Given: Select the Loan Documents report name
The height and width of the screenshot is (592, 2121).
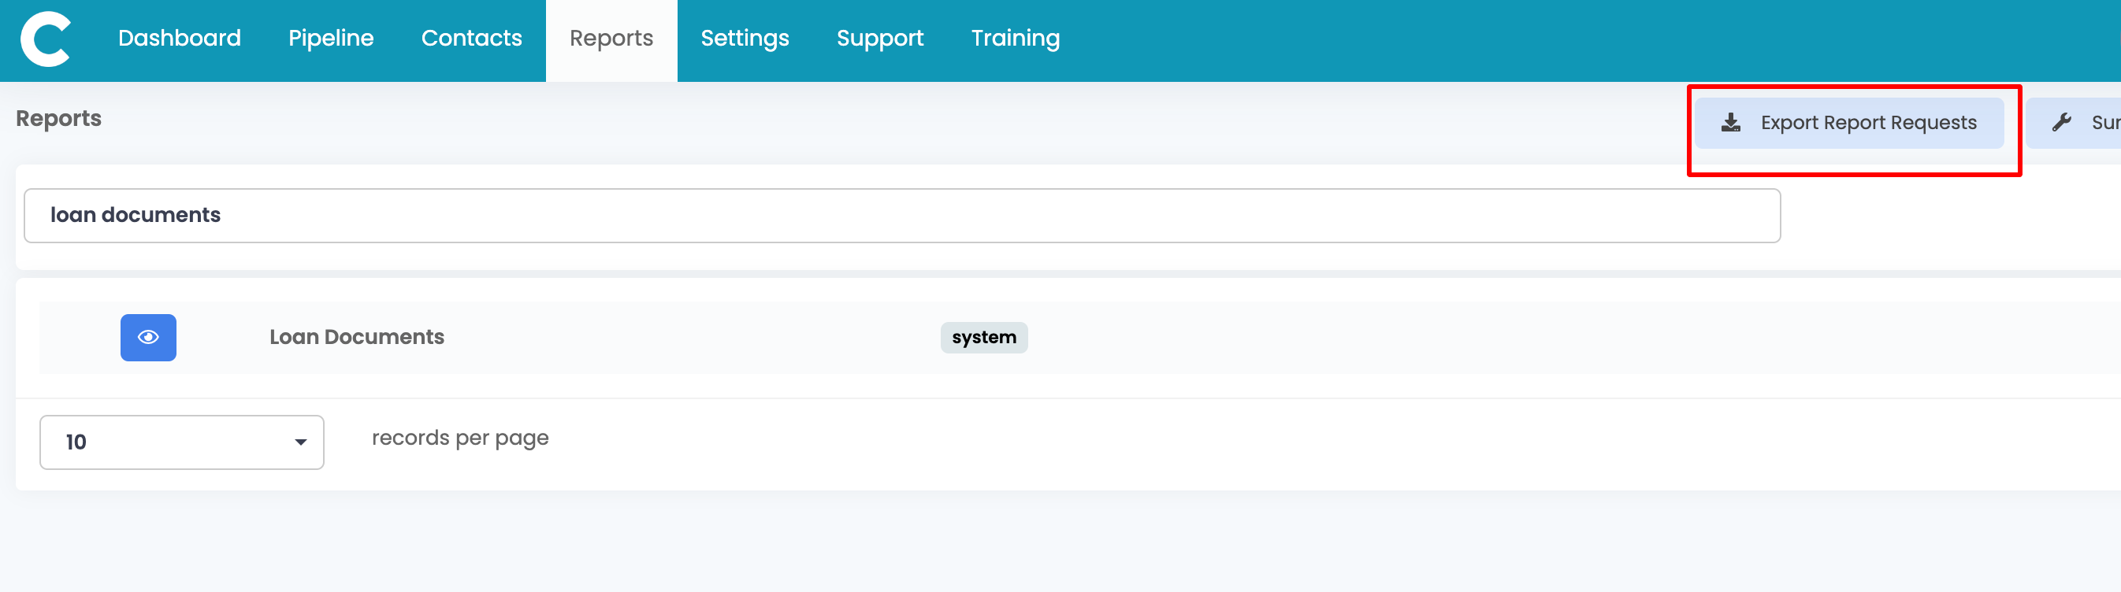Looking at the screenshot, I should [356, 337].
